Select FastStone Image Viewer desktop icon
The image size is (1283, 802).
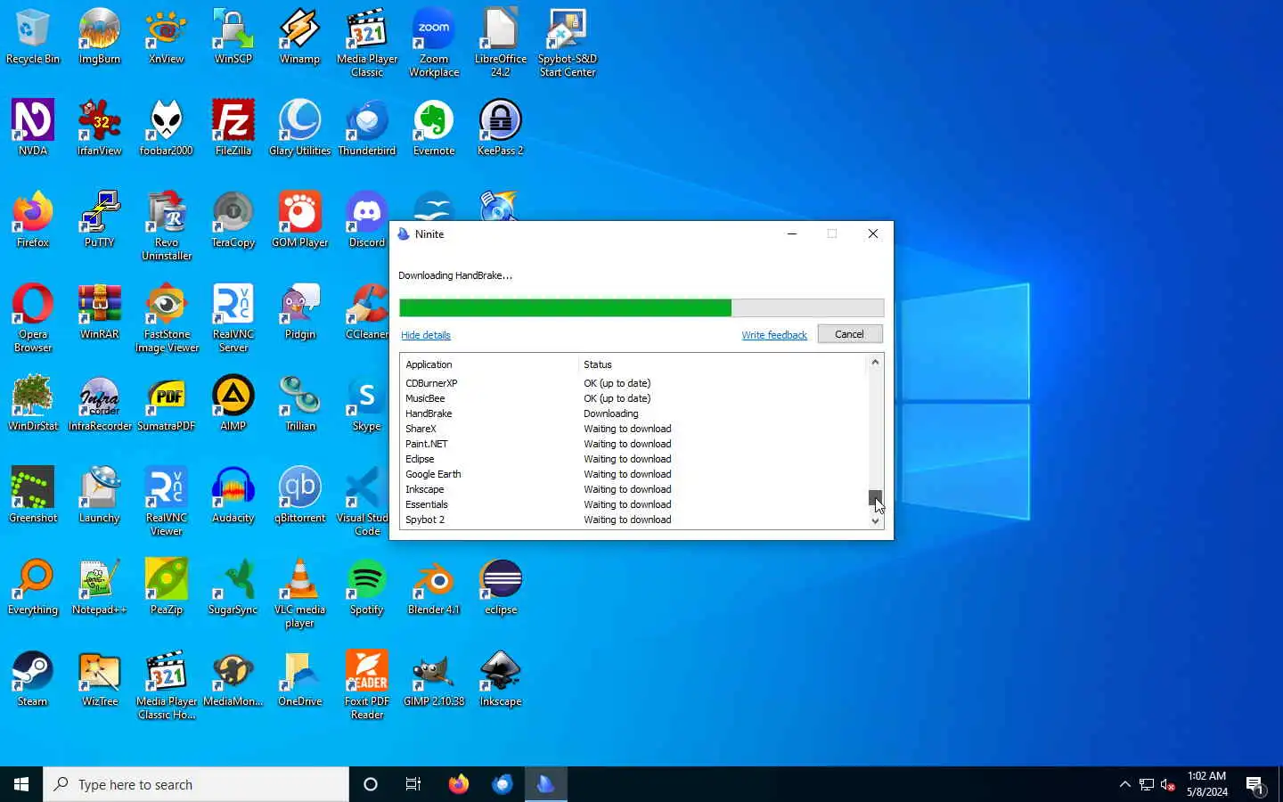coord(167,318)
